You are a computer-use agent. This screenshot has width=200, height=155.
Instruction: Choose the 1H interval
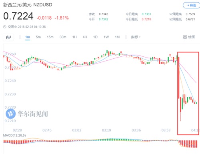[x=74, y=37]
